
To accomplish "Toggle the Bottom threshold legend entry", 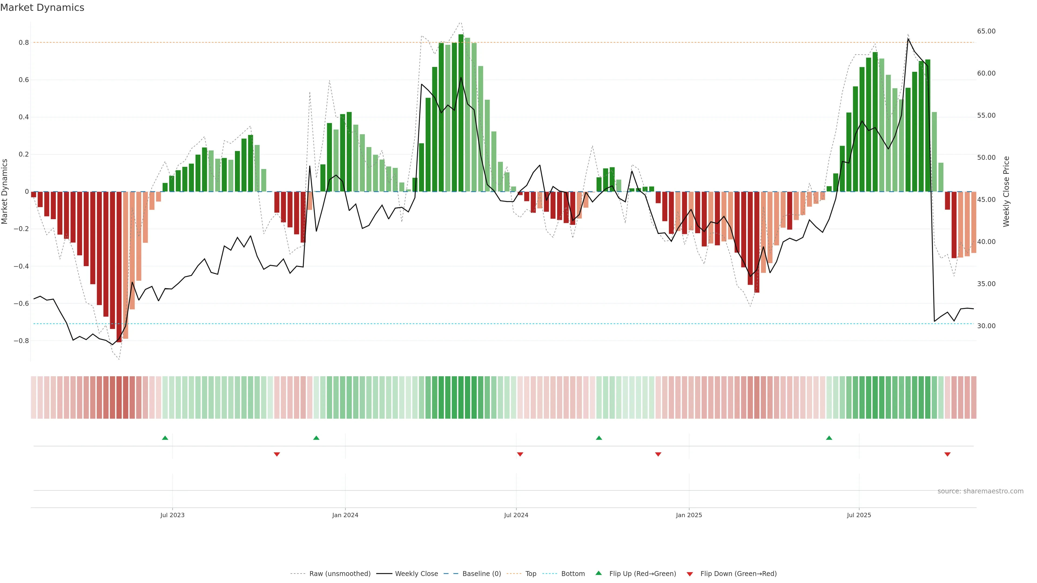I will [x=573, y=574].
